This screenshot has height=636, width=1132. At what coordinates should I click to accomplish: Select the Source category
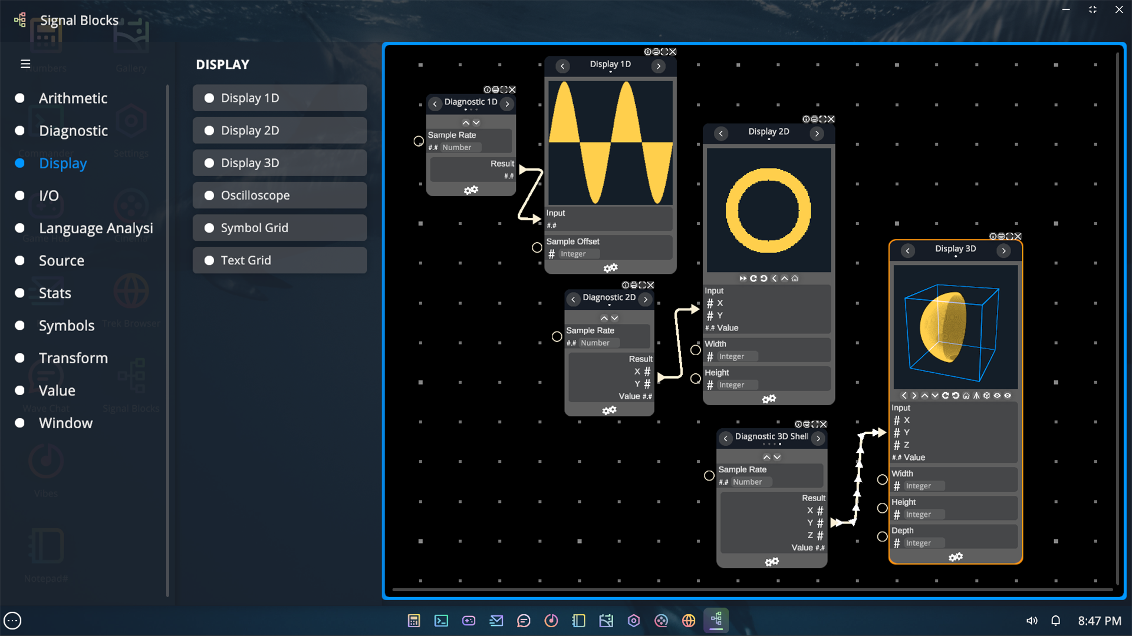[61, 261]
